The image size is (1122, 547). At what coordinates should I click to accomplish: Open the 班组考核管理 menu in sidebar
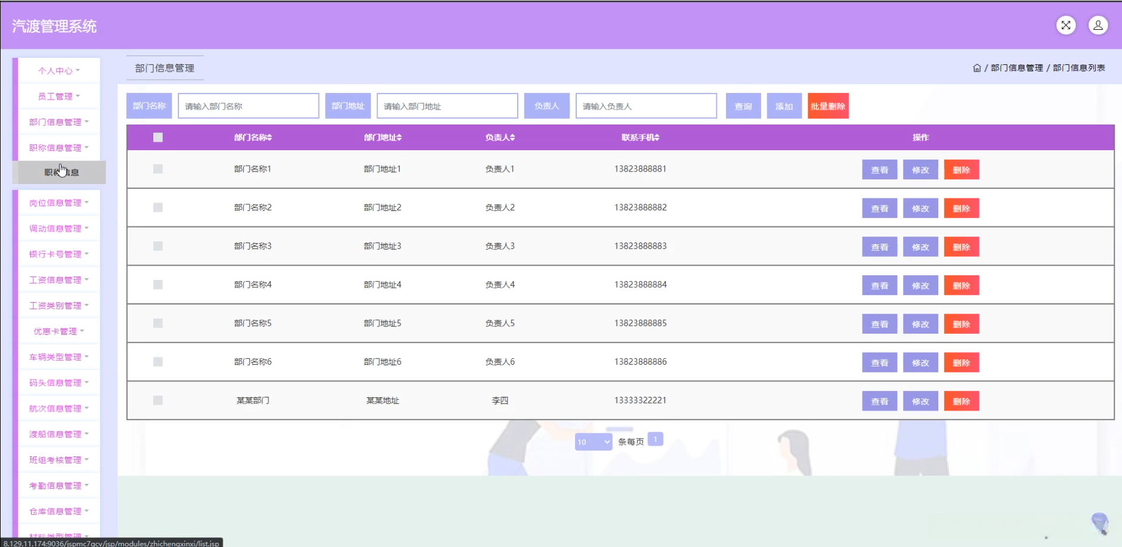[59, 459]
